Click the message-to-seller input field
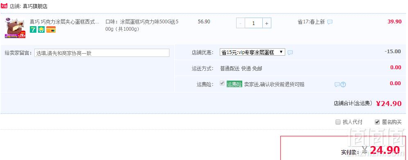The width and height of the screenshot is (408, 160). [102, 53]
